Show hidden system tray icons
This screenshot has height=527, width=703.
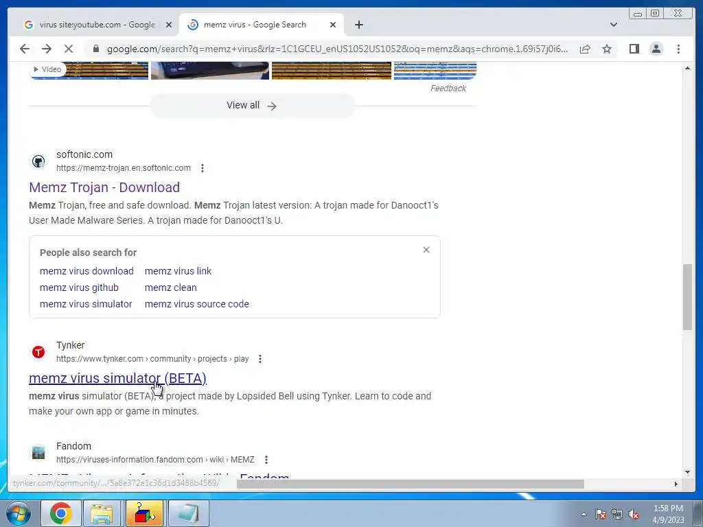tap(584, 515)
